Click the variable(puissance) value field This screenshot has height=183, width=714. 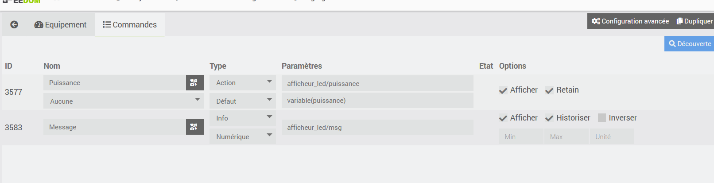[377, 101]
